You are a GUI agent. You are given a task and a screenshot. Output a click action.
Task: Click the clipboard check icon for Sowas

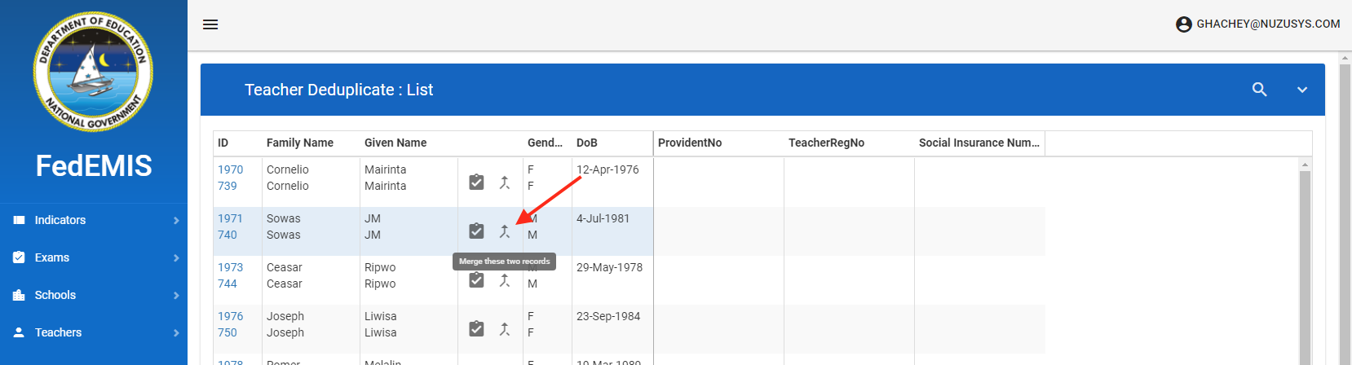point(477,231)
